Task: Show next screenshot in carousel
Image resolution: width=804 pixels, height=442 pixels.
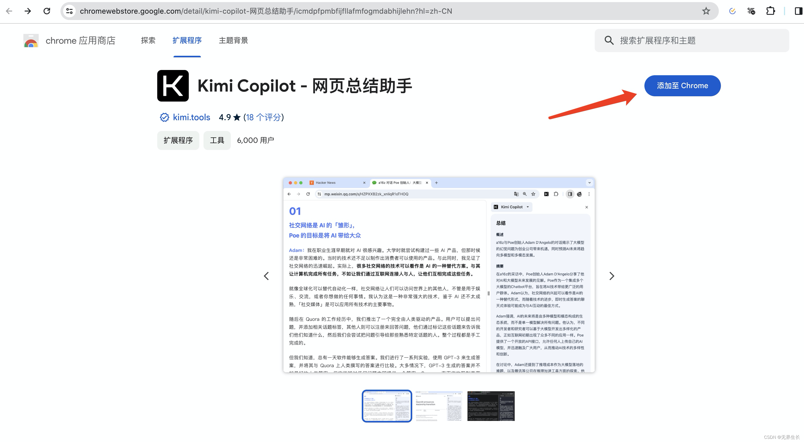Action: coord(612,276)
